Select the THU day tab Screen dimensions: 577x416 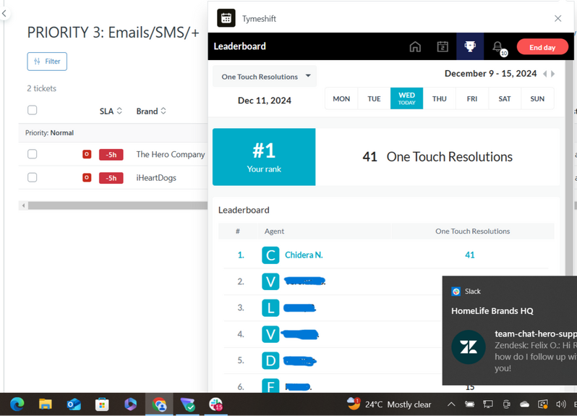(440, 98)
